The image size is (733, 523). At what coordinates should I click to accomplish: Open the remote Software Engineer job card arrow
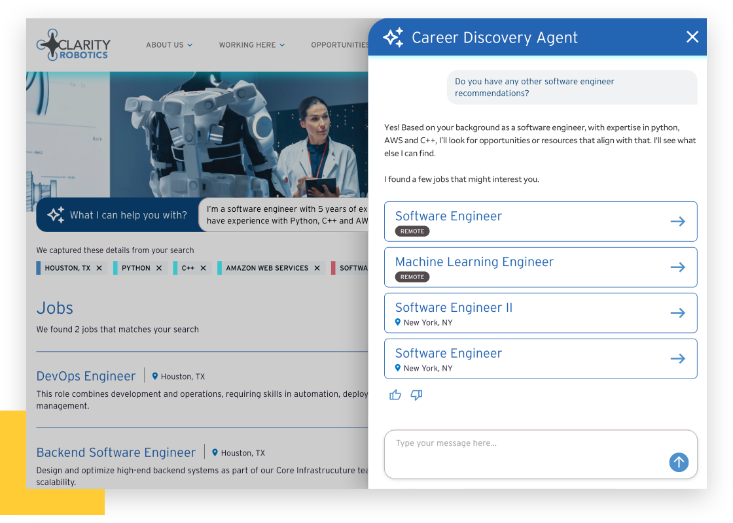tap(678, 222)
